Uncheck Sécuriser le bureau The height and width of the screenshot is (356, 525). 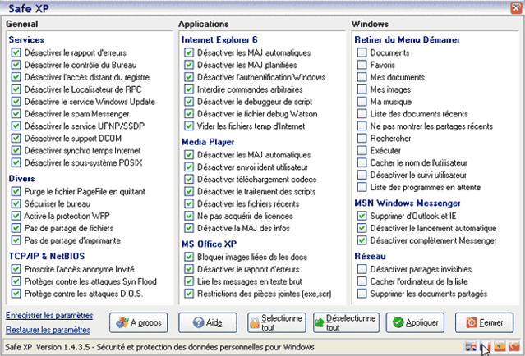tap(16, 203)
